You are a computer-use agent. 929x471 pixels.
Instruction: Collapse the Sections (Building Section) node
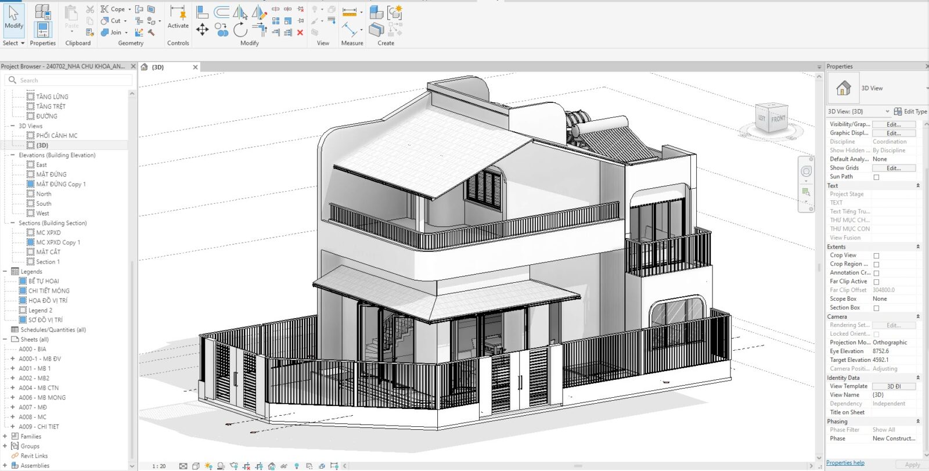(13, 223)
